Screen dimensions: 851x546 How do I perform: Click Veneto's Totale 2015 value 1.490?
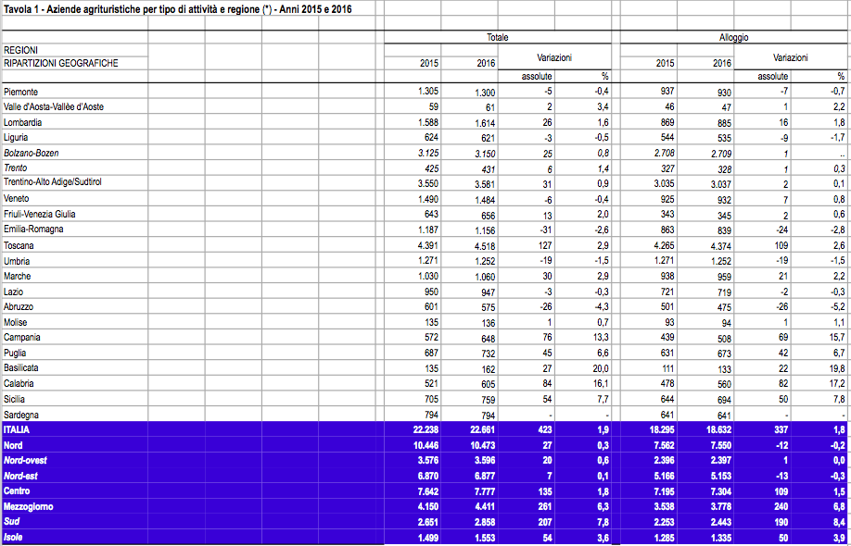[x=428, y=198]
